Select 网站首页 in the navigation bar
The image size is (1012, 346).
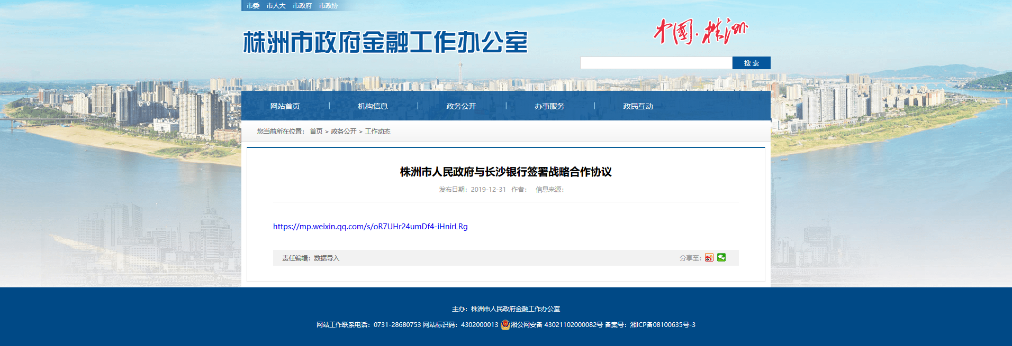pos(285,106)
